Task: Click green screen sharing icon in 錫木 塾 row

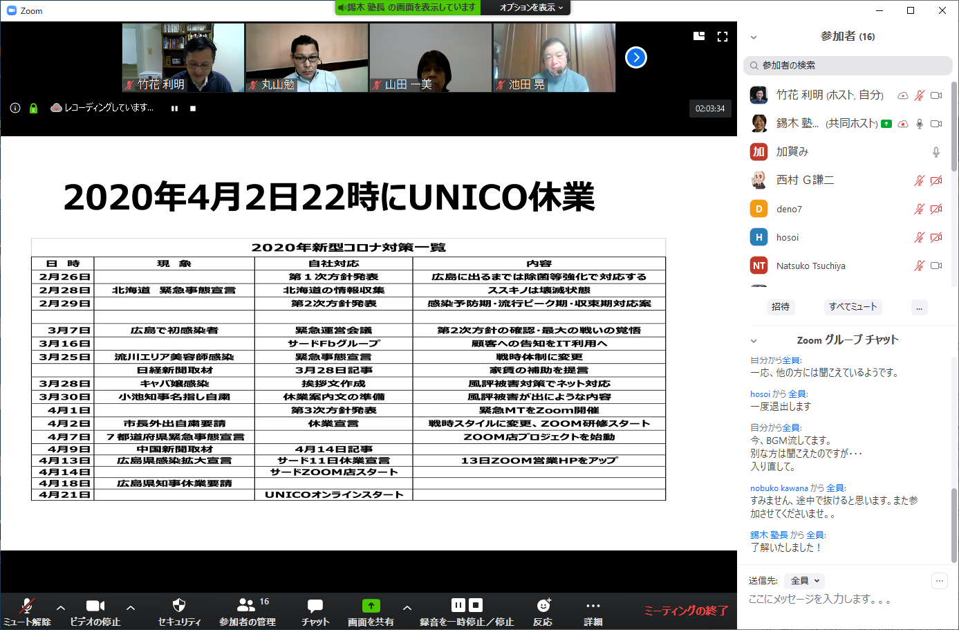Action: (886, 124)
